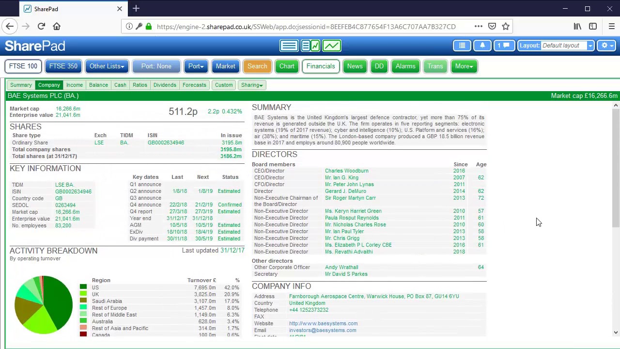The image size is (620, 349).
Task: Click the telephone number +44 1252373232
Action: click(x=309, y=310)
